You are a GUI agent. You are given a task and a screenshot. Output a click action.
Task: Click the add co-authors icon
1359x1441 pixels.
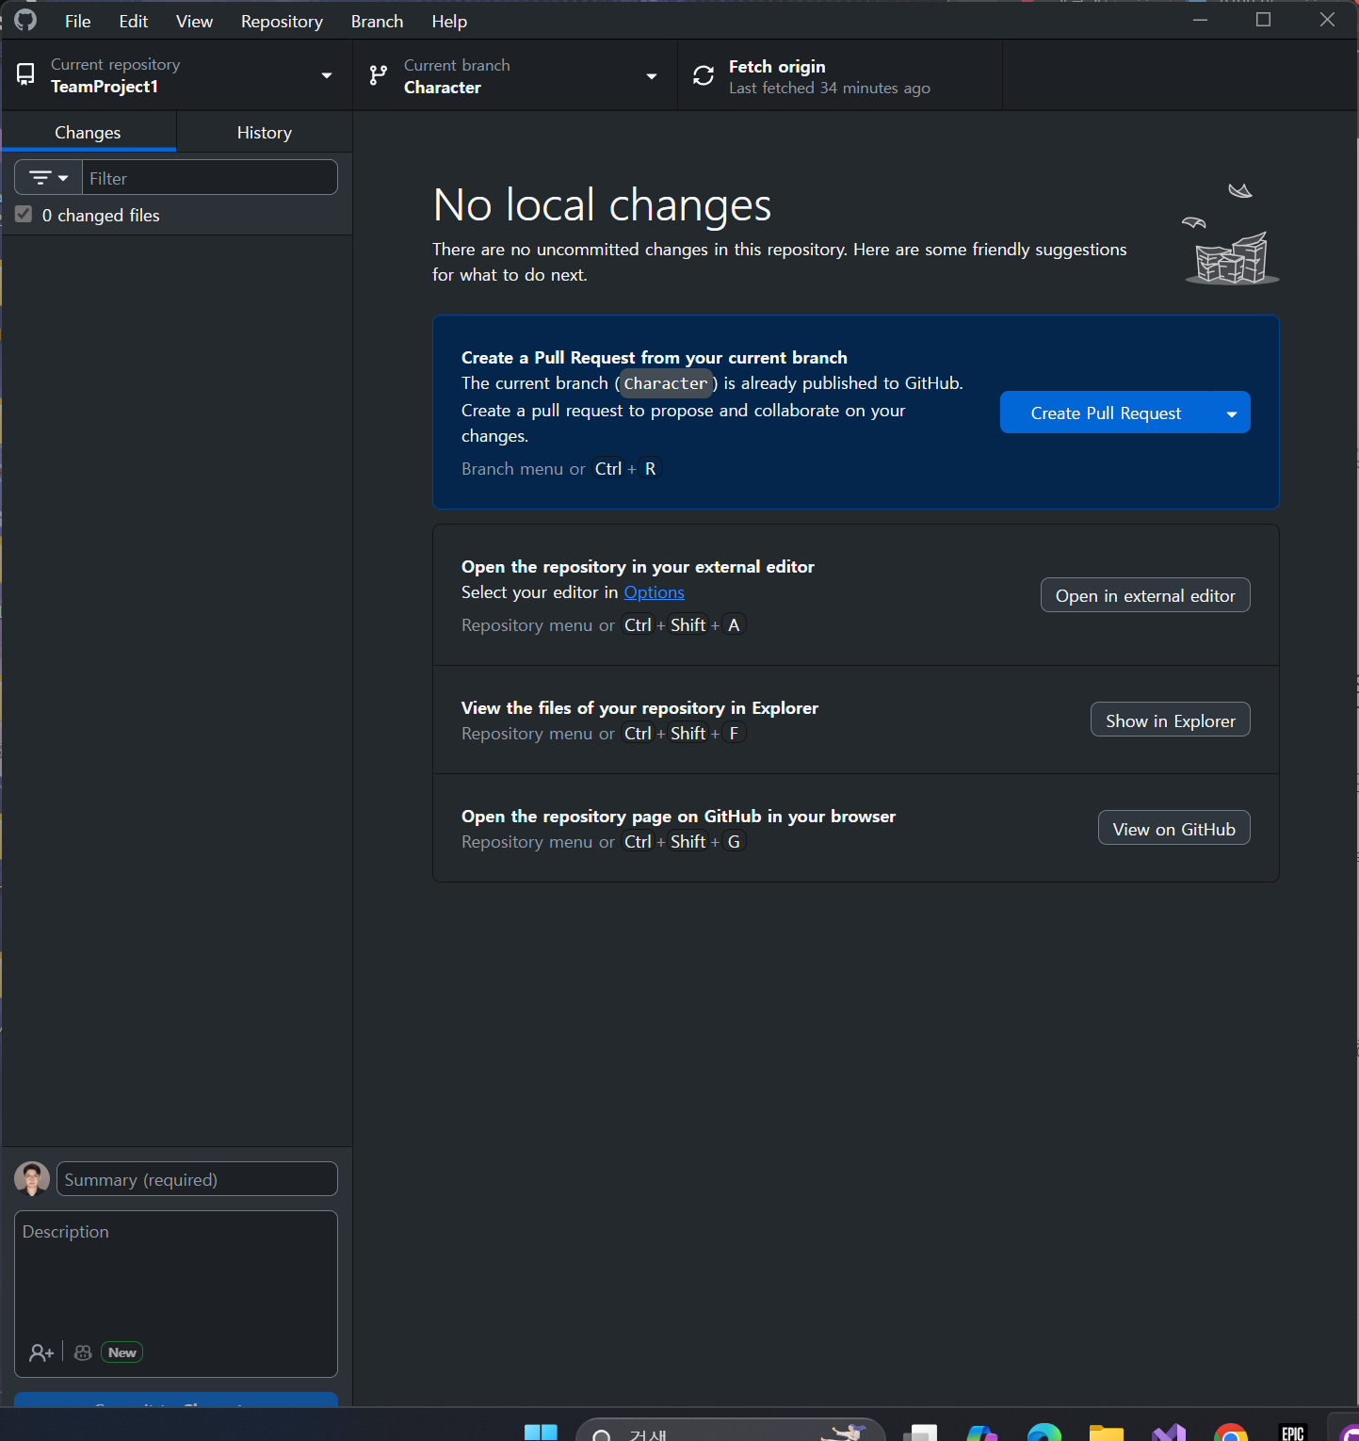click(x=41, y=1352)
